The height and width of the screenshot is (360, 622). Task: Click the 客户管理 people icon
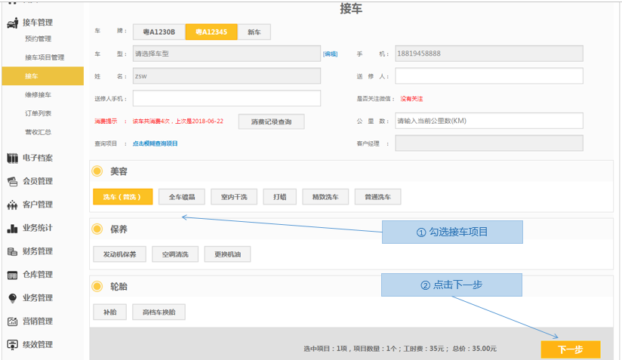[x=12, y=205]
